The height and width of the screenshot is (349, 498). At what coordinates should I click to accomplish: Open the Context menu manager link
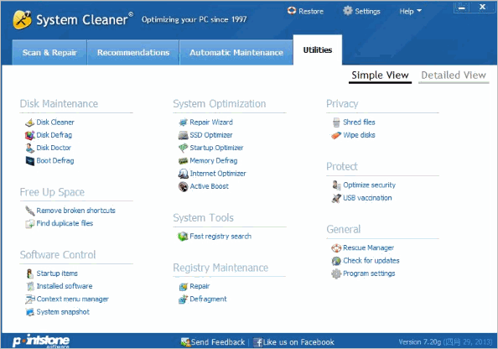(x=73, y=300)
